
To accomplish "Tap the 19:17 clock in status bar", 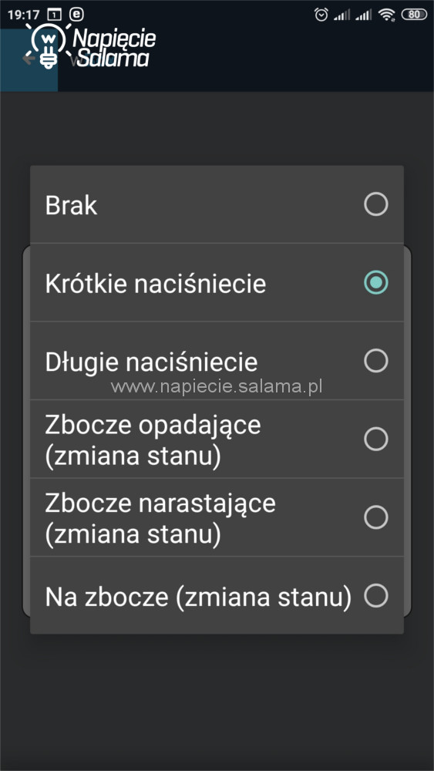I will coord(24,15).
